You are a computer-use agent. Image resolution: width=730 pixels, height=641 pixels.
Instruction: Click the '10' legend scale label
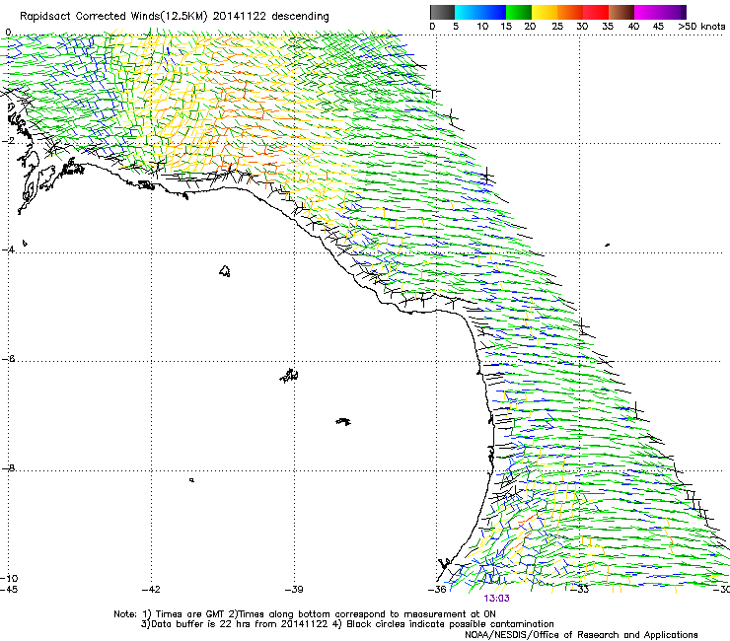click(x=482, y=27)
